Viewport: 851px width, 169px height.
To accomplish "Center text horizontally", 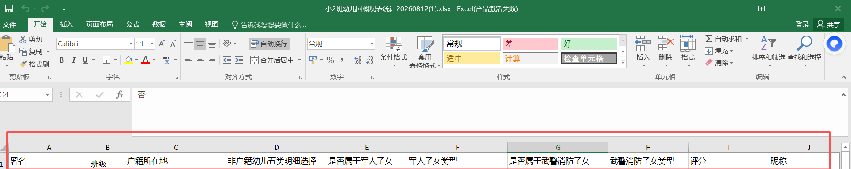I will pyautogui.click(x=200, y=60).
